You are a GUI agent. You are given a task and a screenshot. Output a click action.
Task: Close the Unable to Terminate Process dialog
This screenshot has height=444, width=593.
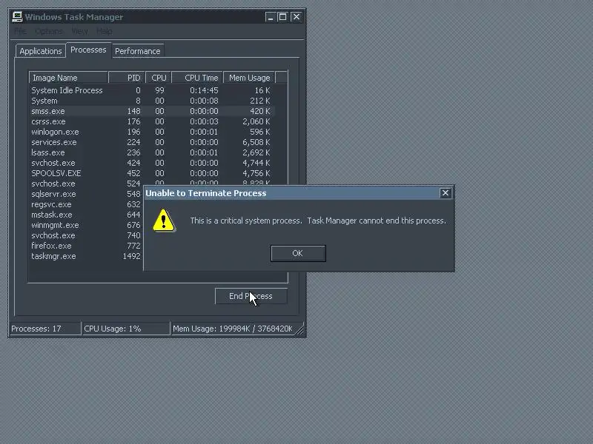pos(445,193)
